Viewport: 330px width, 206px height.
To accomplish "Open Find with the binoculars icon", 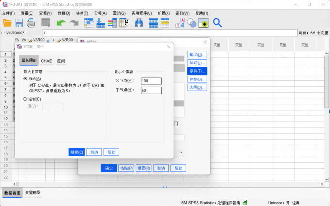I will [x=139, y=23].
